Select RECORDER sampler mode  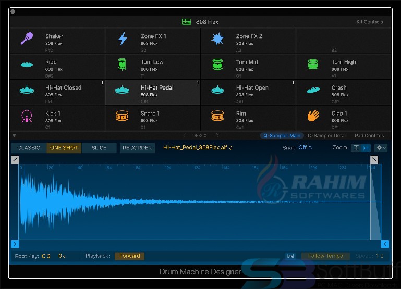click(137, 148)
